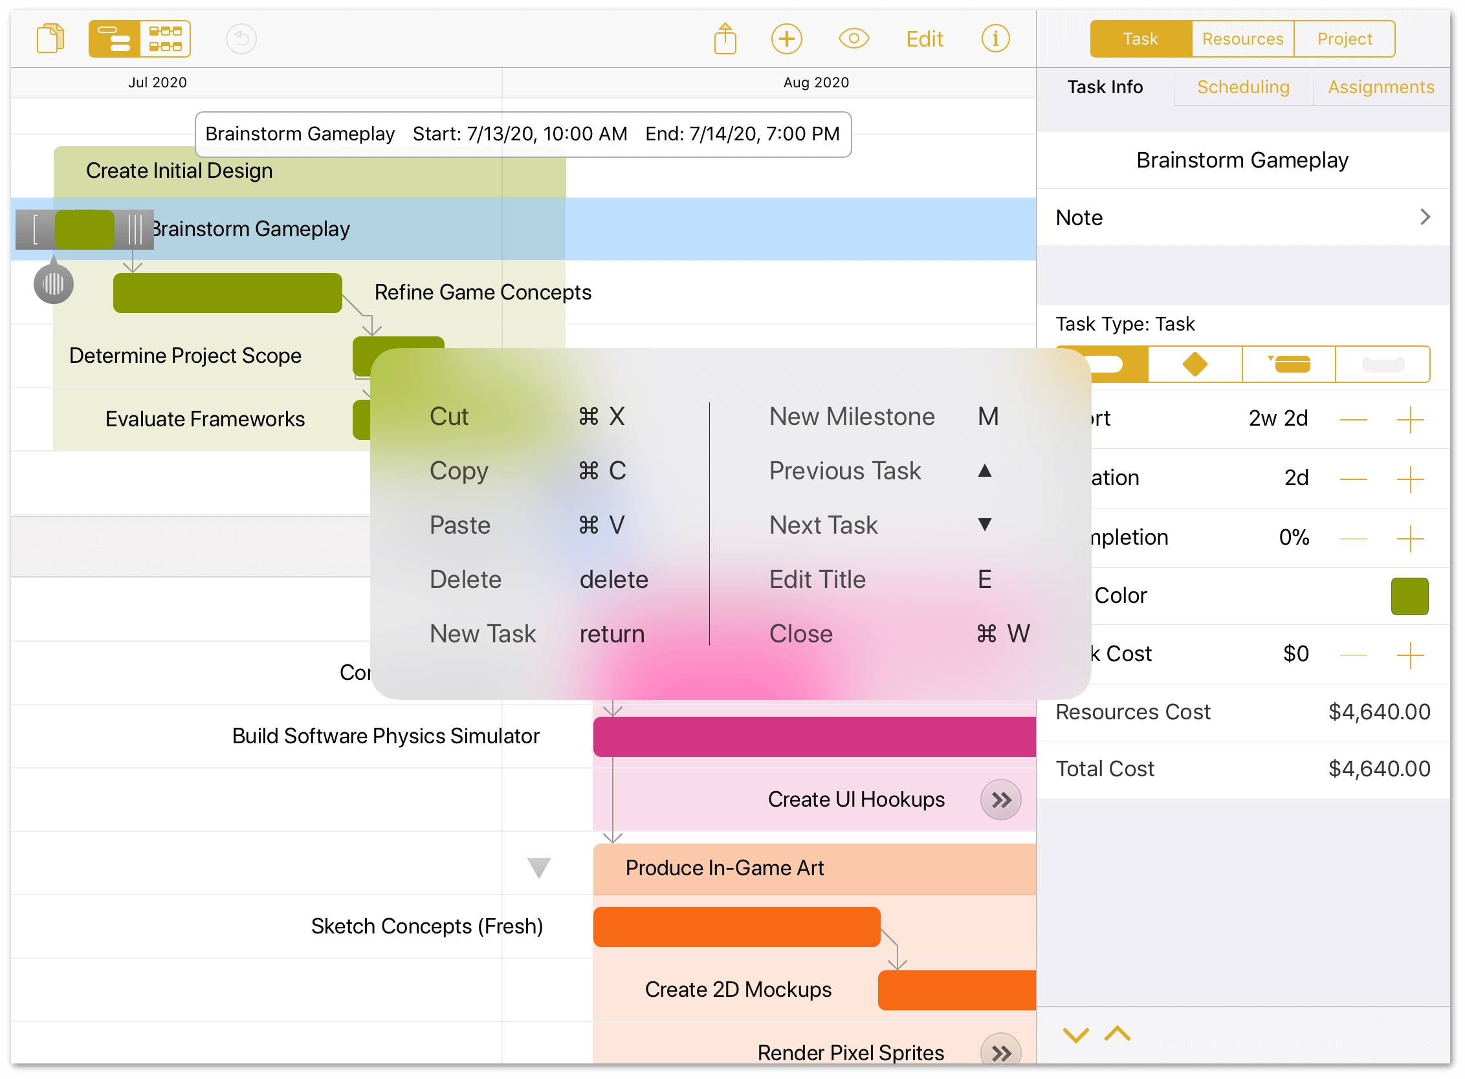1465x1079 pixels.
Task: Click the Edit button in toolbar
Action: click(x=926, y=39)
